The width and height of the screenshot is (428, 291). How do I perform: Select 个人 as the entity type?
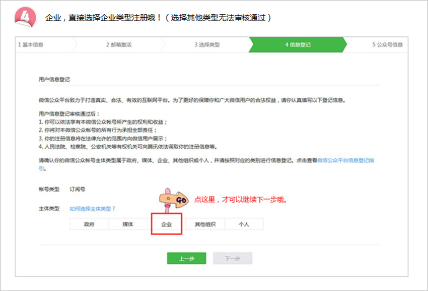pos(244,224)
